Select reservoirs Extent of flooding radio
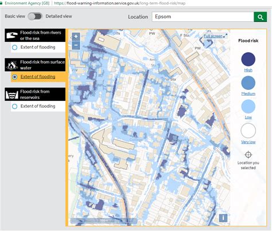 tap(15, 107)
